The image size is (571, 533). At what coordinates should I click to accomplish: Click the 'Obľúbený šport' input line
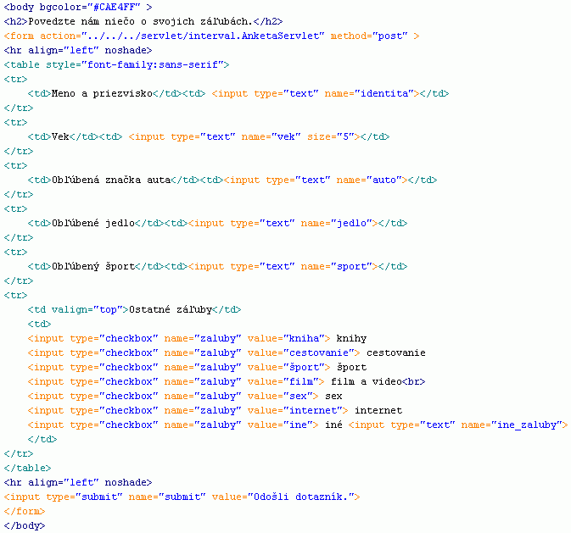tap(217, 266)
